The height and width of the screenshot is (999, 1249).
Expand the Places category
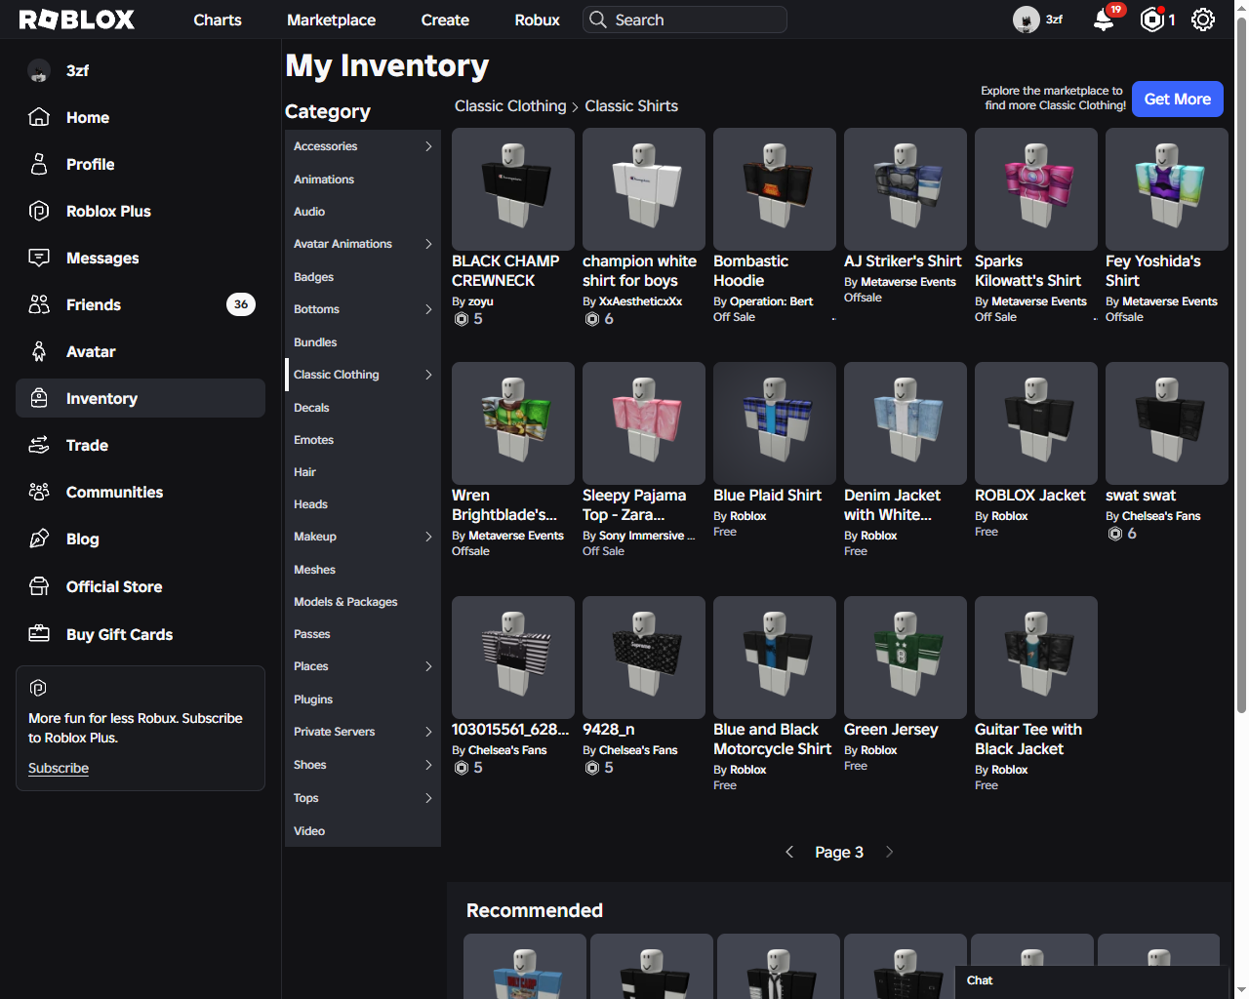click(x=428, y=666)
